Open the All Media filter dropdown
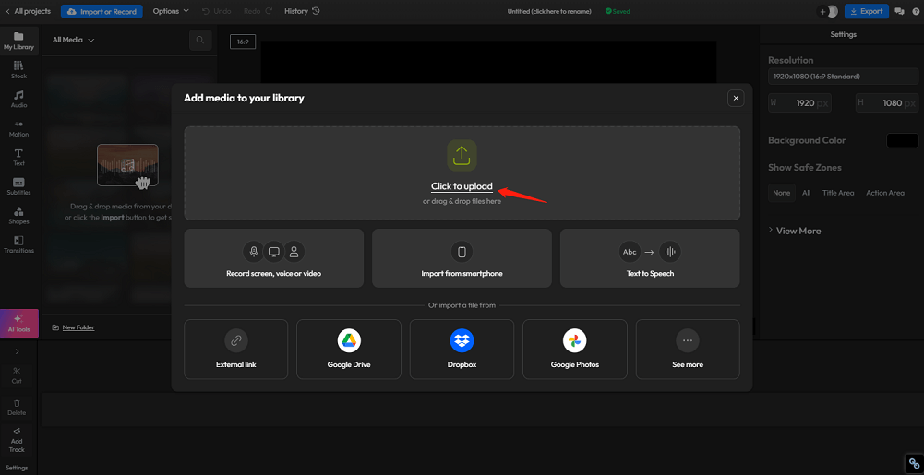This screenshot has height=475, width=924. 73,40
